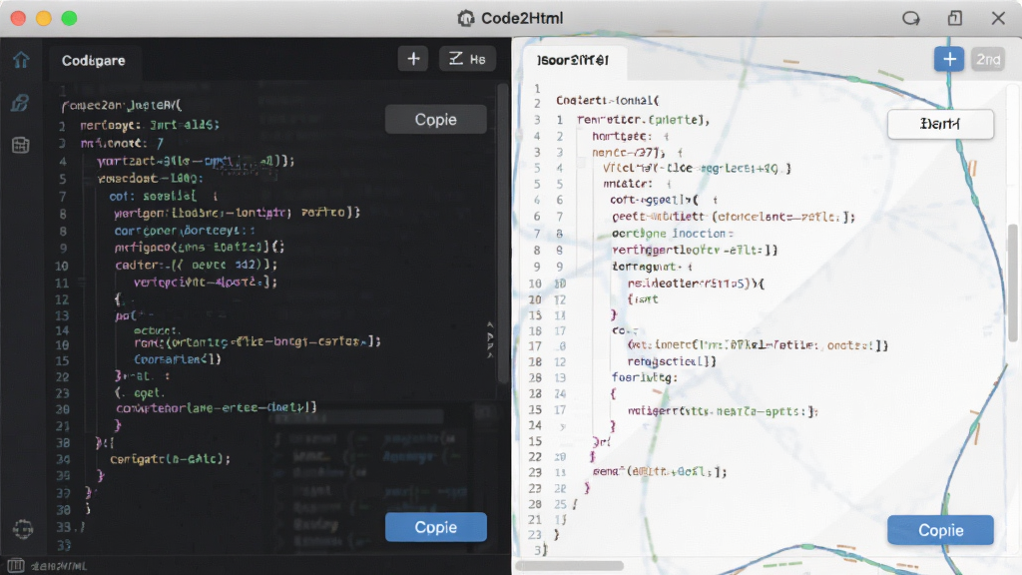Open the settings gear at sidebar bottom
The width and height of the screenshot is (1022, 575).
(x=23, y=529)
